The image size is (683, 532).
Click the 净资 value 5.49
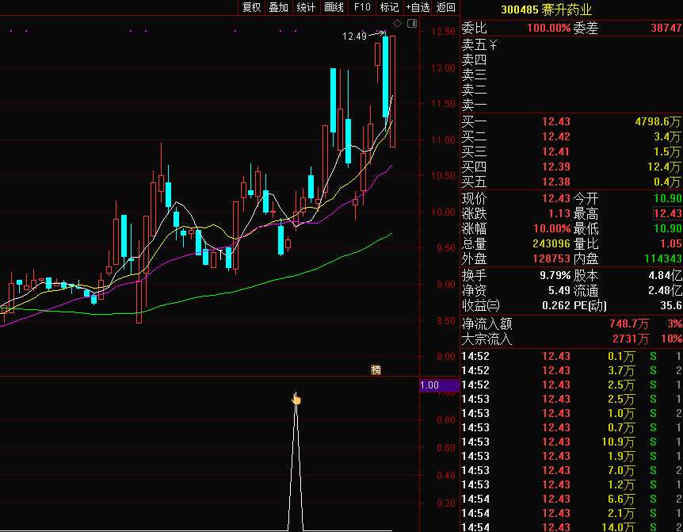point(559,291)
